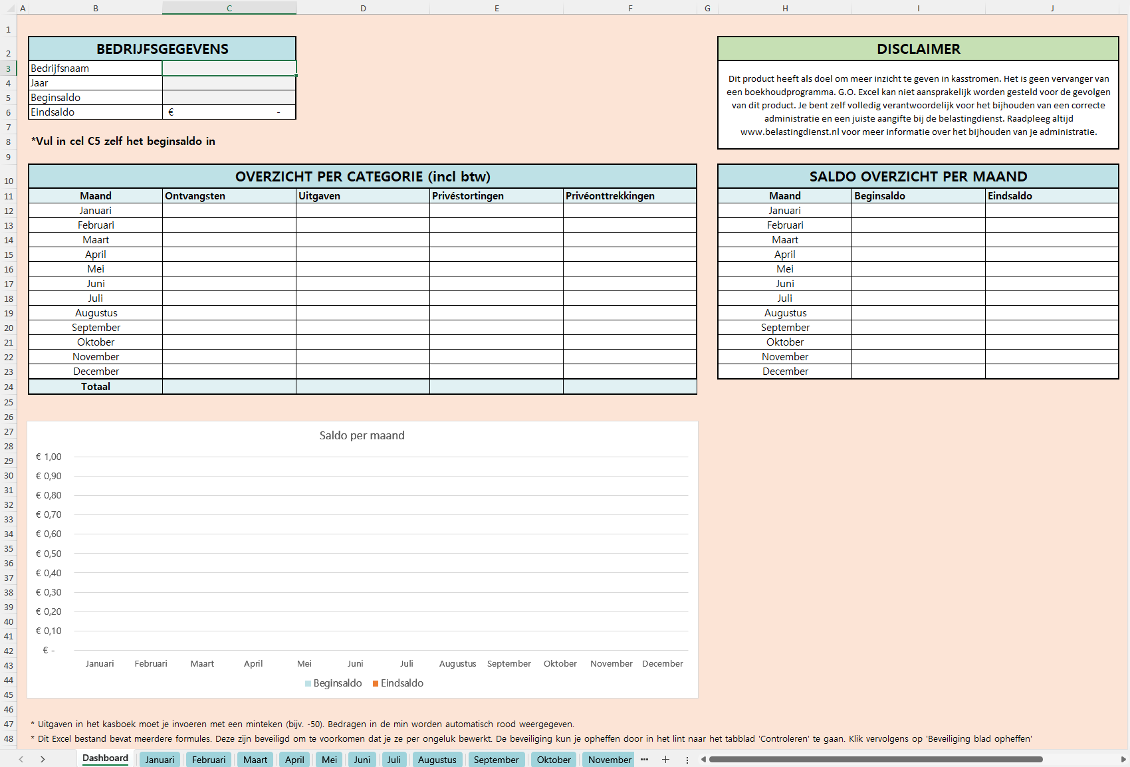1130x767 pixels.
Task: Go to the Oktober sheet tab
Action: tap(554, 760)
